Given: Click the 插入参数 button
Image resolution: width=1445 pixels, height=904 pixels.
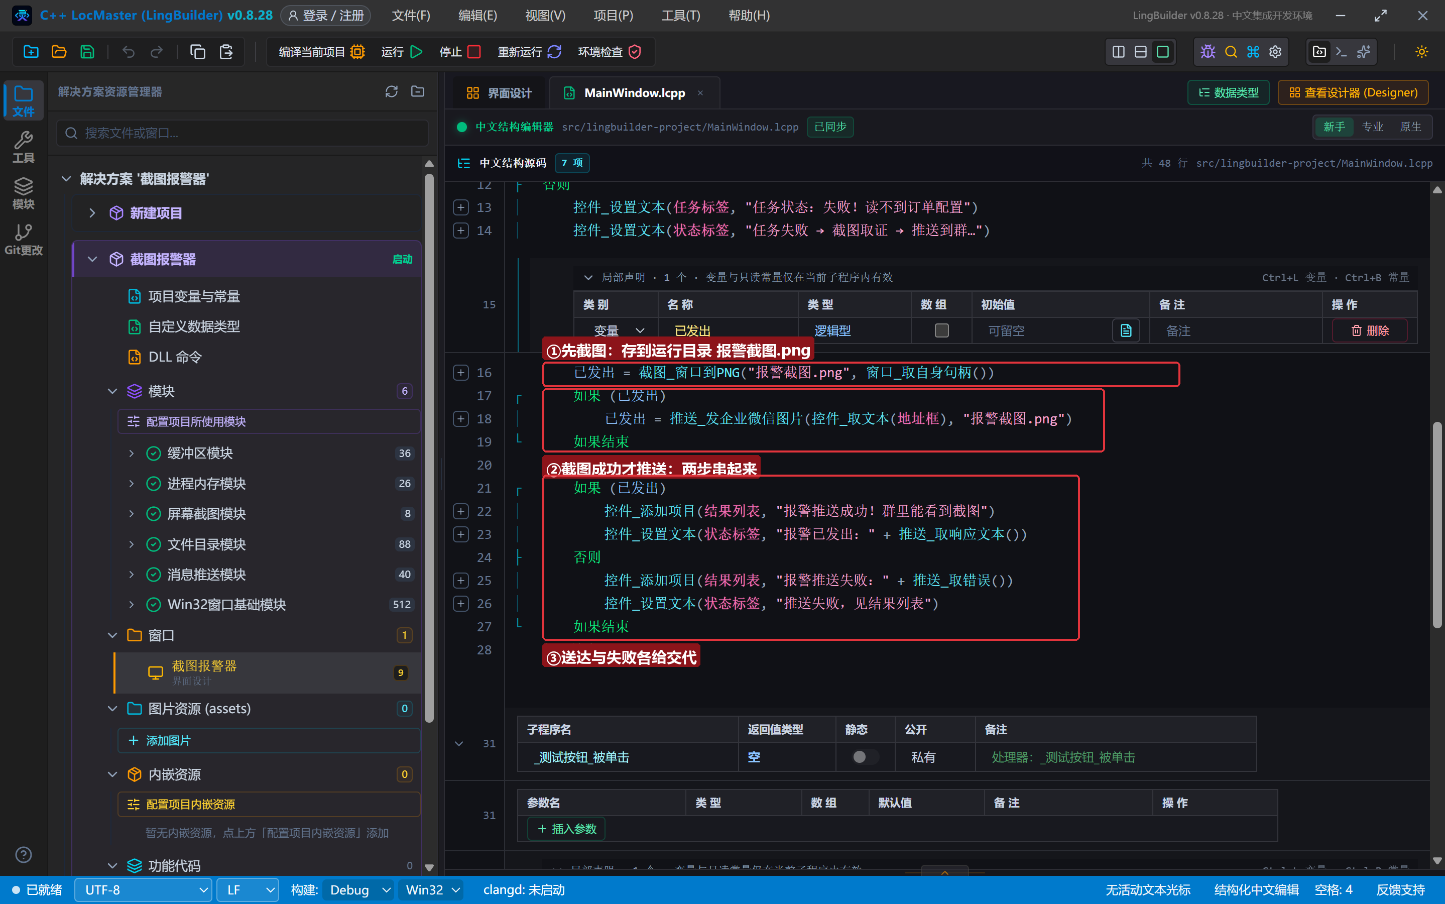Looking at the screenshot, I should coord(566,829).
